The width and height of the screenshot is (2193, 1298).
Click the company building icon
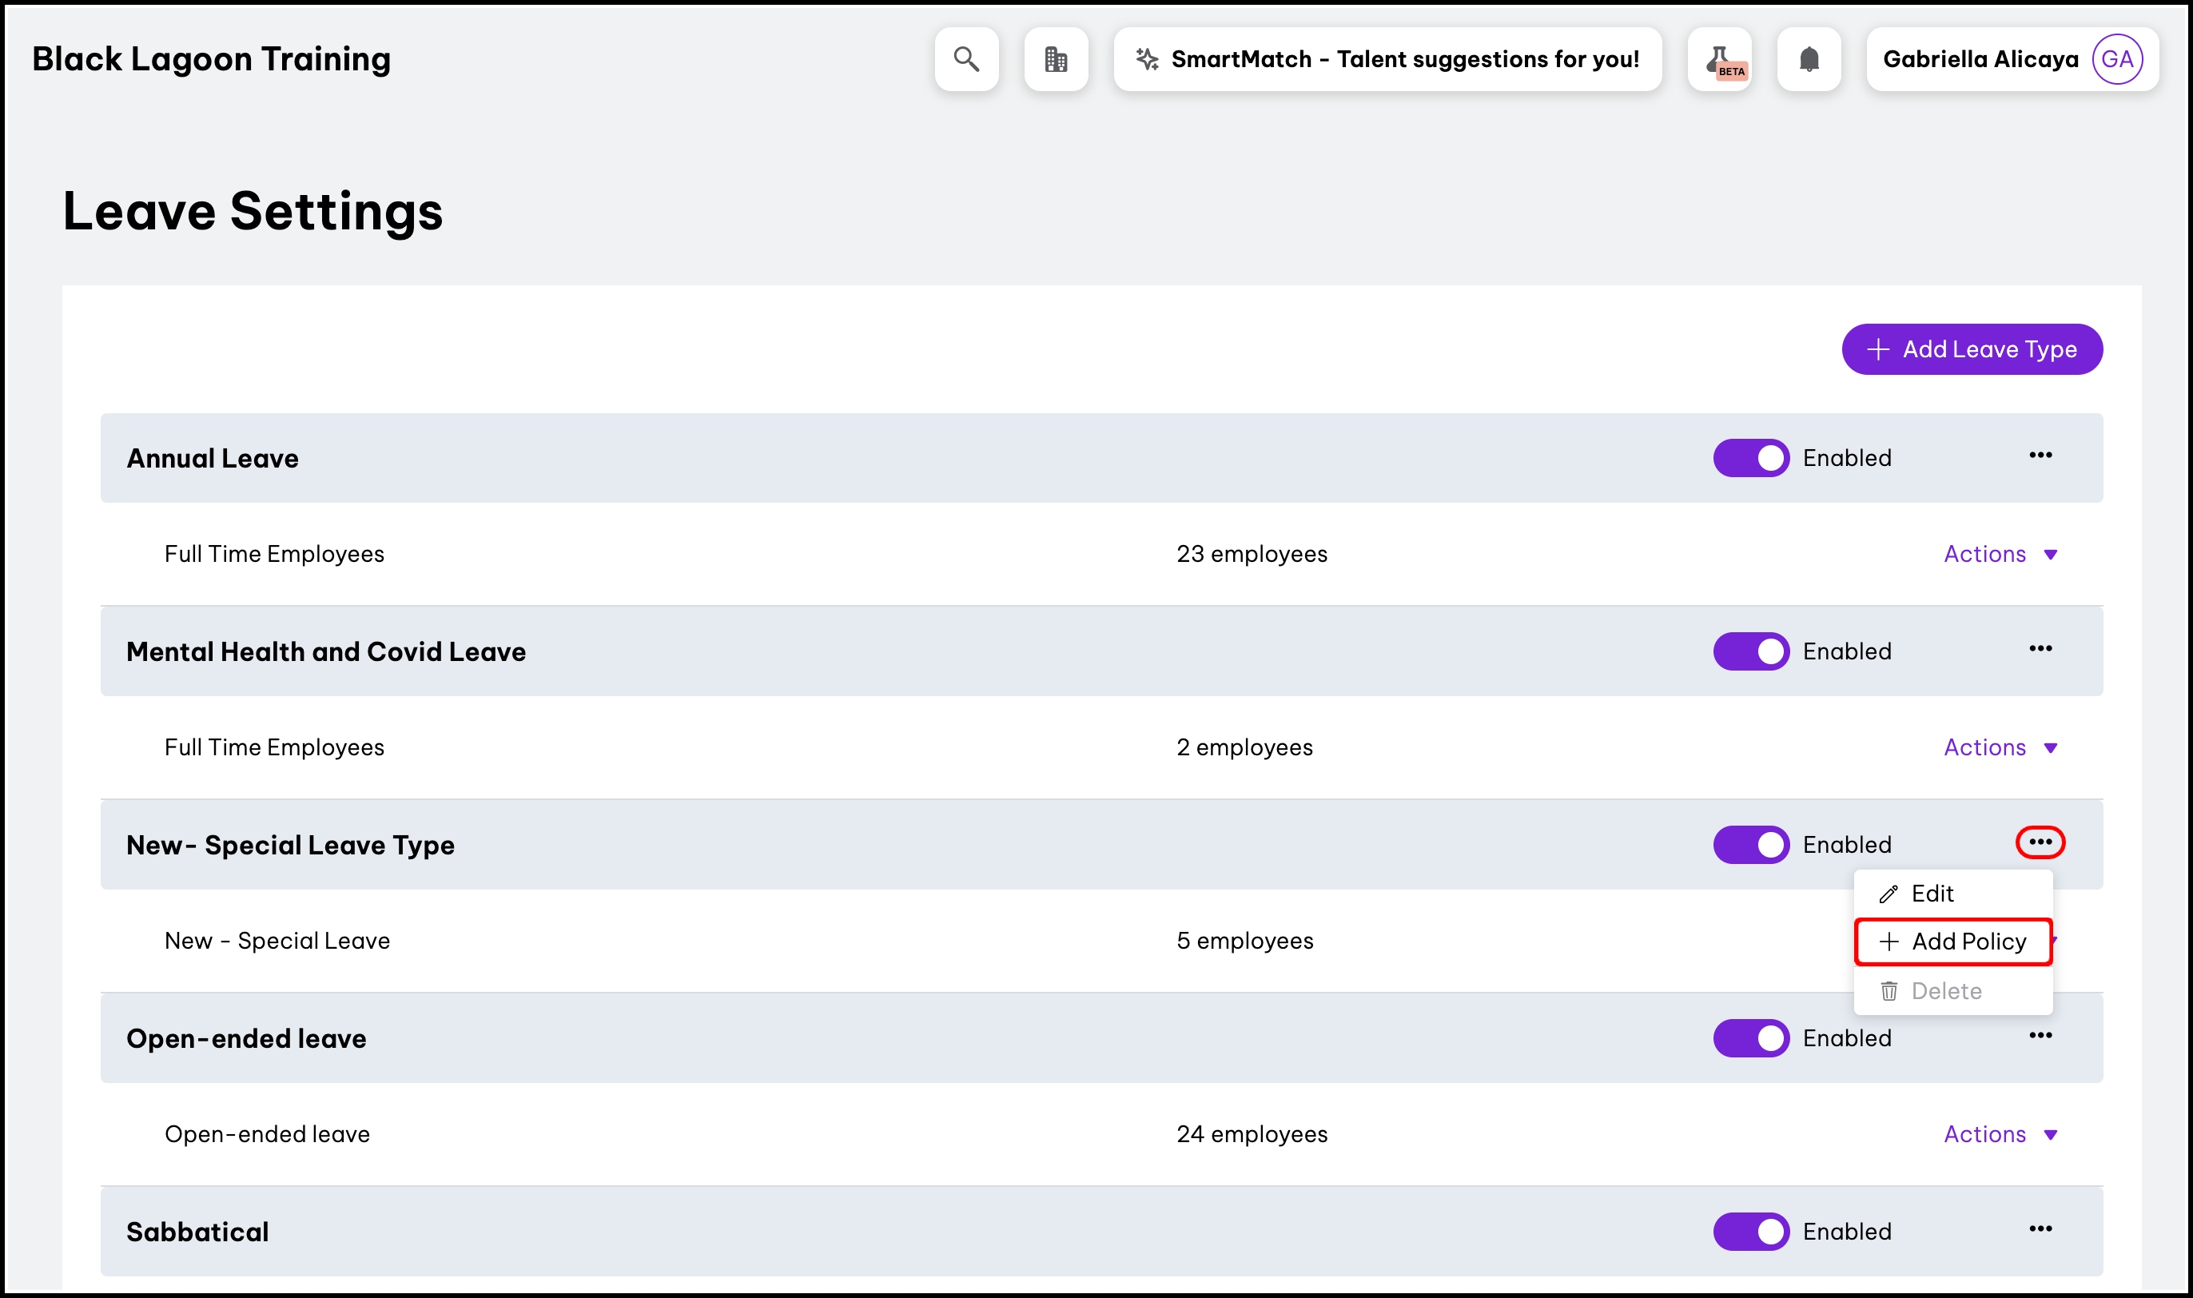click(1056, 59)
